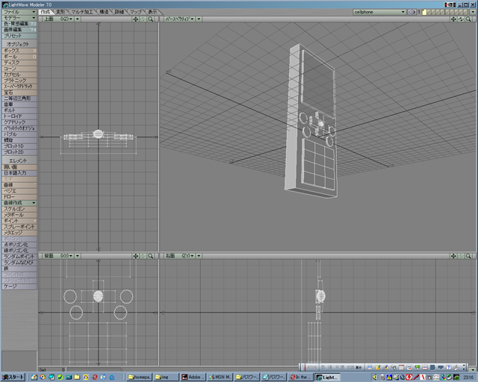Image resolution: width=478 pixels, height=382 pixels.
Task: Click zoom magnifier in top (上面) viewport
Action: pos(151,19)
